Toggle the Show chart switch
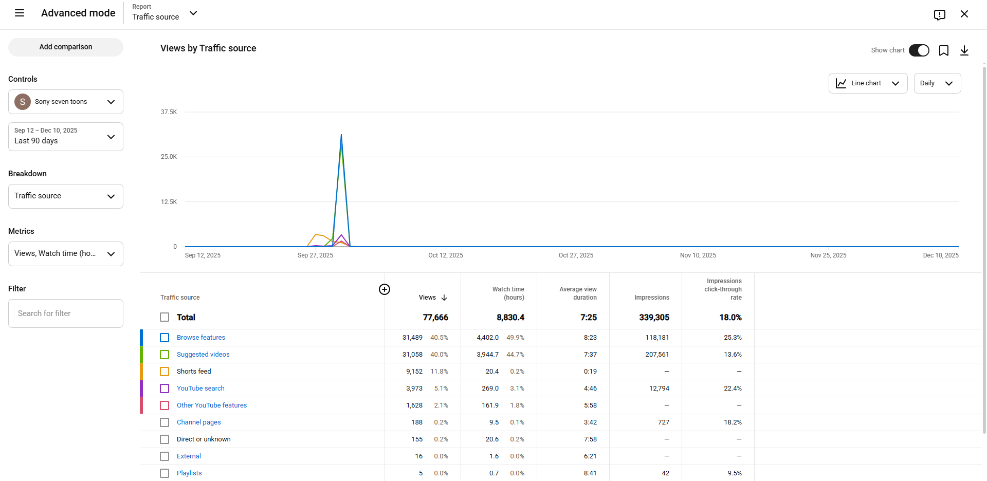Screen dimensions: 987x481 pyautogui.click(x=919, y=50)
